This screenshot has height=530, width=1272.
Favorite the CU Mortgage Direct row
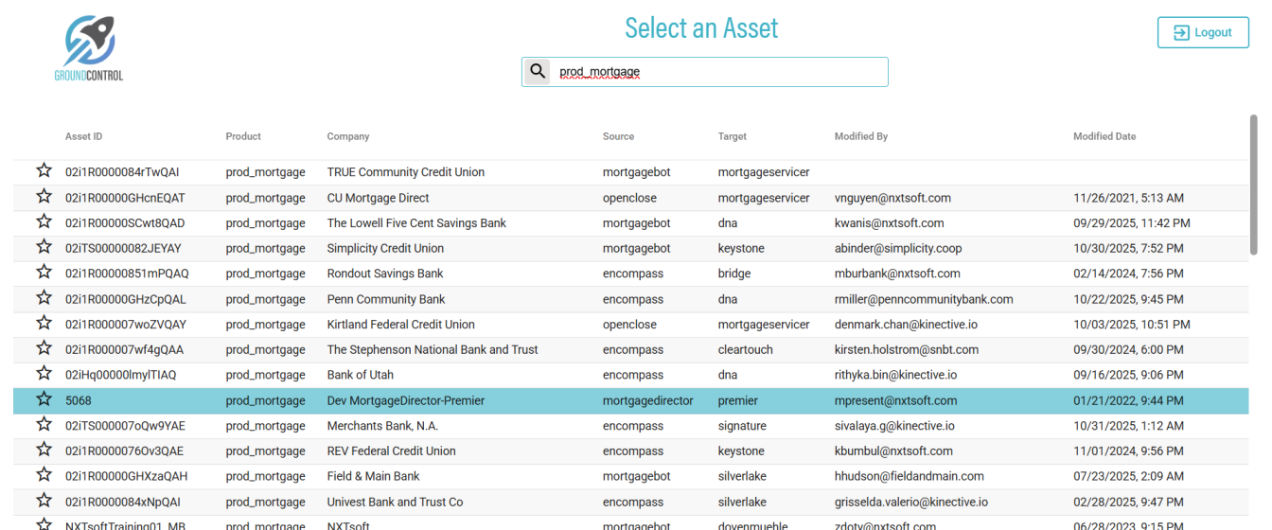click(44, 197)
